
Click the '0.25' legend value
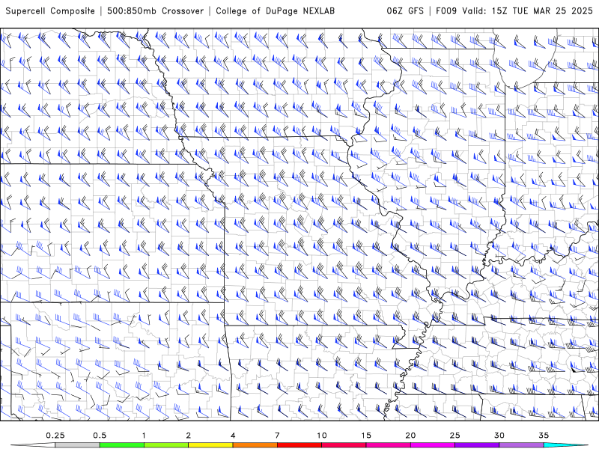[55, 436]
